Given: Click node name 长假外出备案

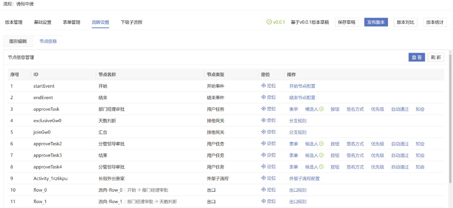Looking at the screenshot, I should tap(111, 178).
